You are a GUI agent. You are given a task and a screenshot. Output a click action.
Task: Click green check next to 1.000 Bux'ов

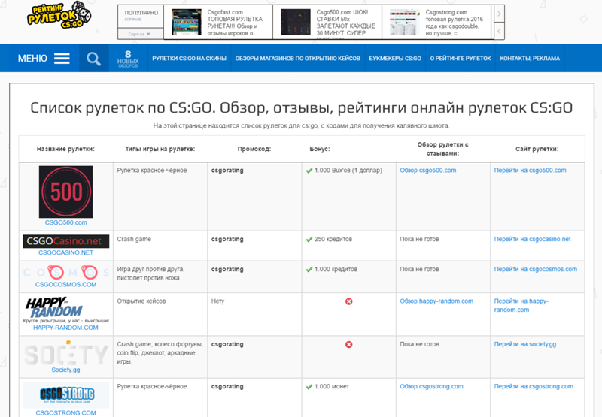[x=309, y=171]
